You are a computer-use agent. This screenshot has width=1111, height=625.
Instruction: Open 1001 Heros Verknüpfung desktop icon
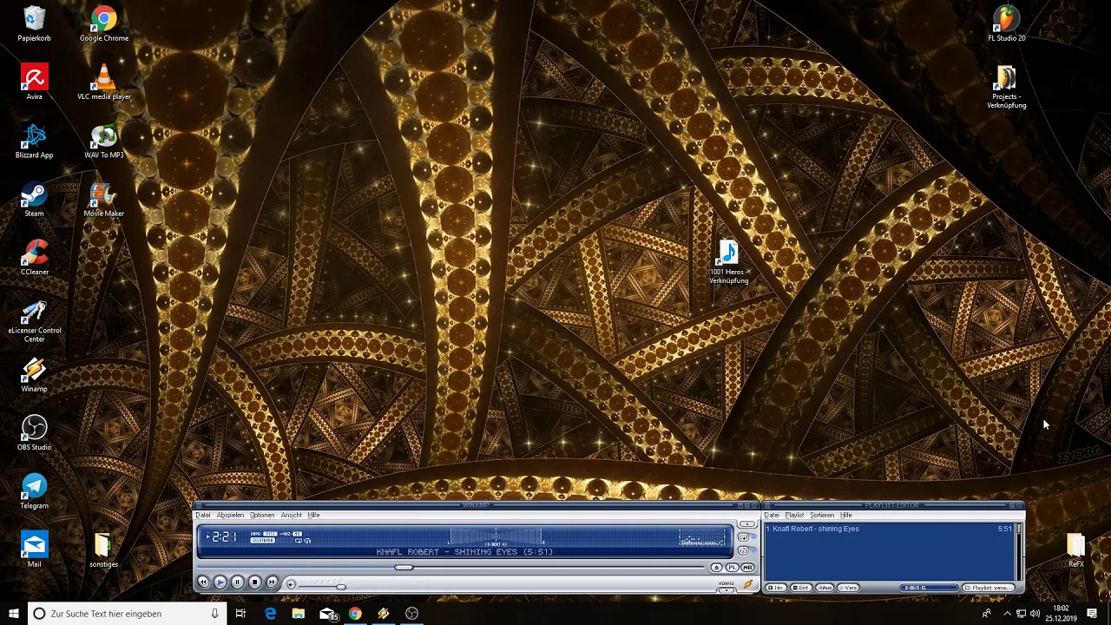[729, 262]
